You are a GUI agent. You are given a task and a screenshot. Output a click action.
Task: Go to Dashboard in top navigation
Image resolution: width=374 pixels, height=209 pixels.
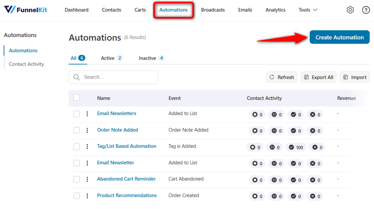pyautogui.click(x=77, y=10)
